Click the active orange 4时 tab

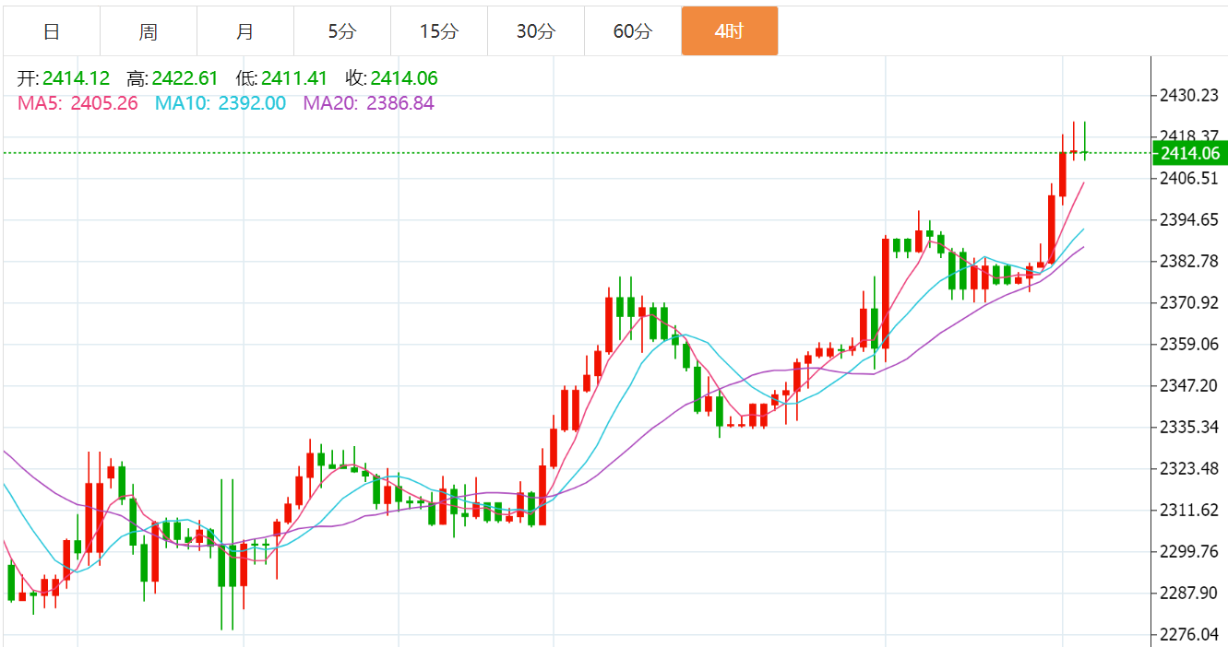[x=729, y=31]
